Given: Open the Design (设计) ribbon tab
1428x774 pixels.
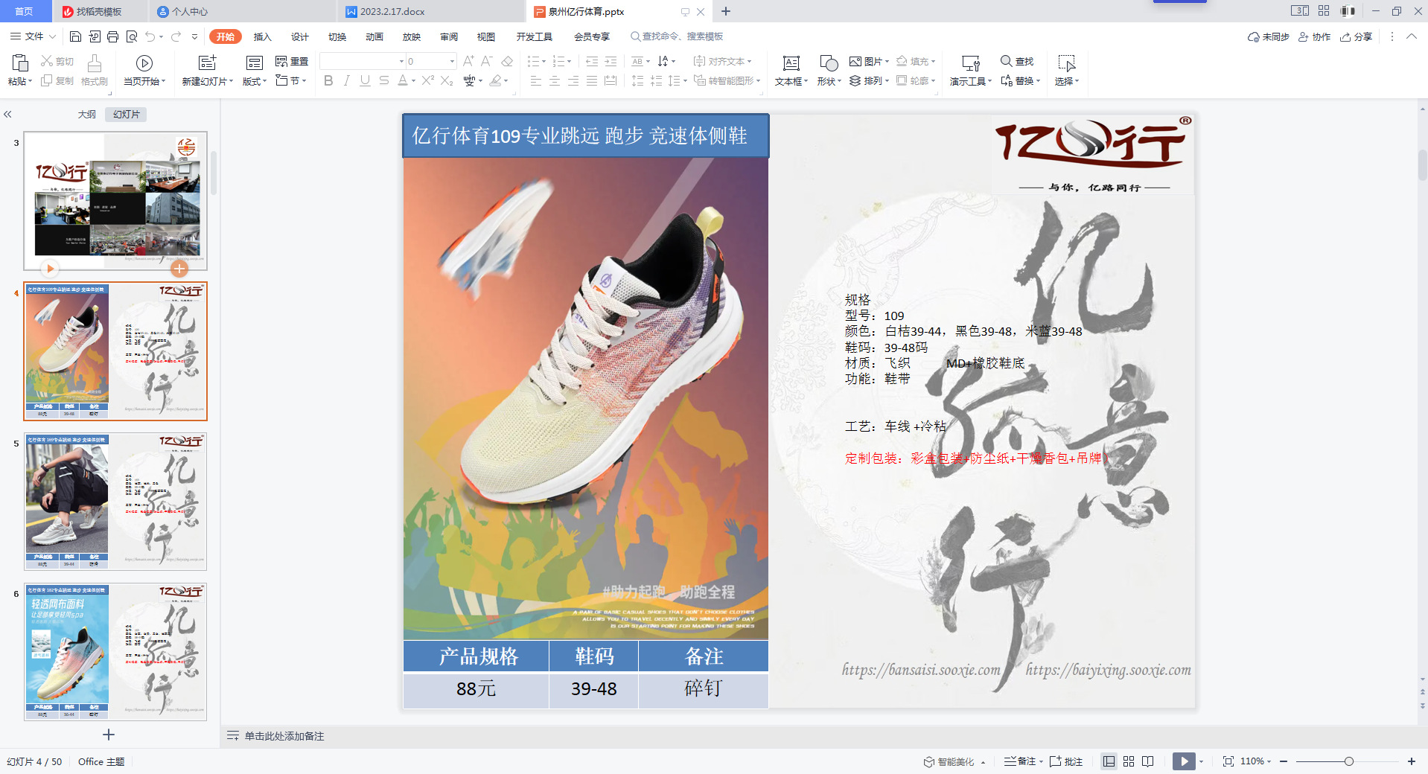Looking at the screenshot, I should click(x=300, y=36).
